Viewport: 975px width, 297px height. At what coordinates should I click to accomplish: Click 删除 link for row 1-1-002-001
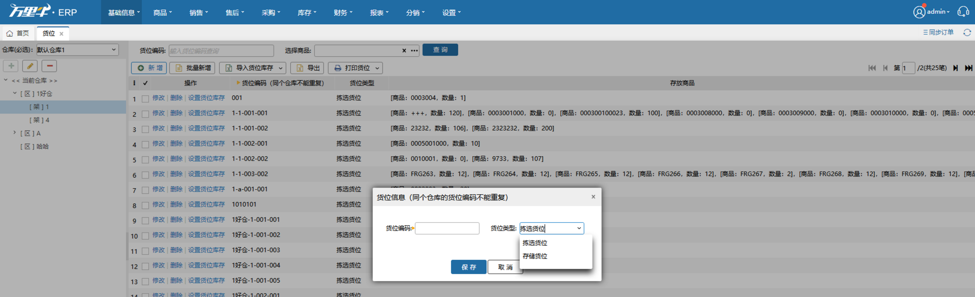tap(176, 144)
